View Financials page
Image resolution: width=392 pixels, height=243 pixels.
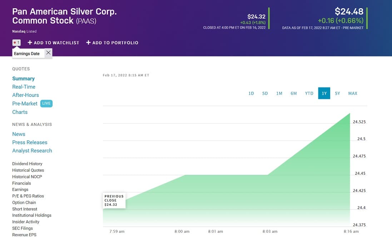pos(21,183)
